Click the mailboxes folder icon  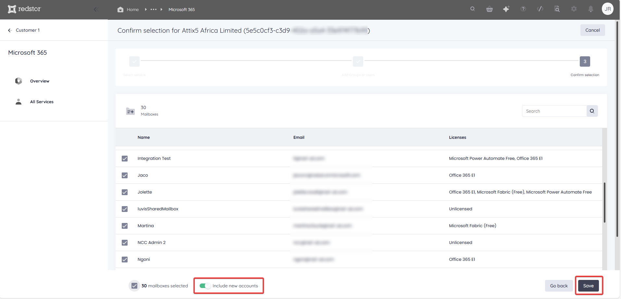pos(130,111)
